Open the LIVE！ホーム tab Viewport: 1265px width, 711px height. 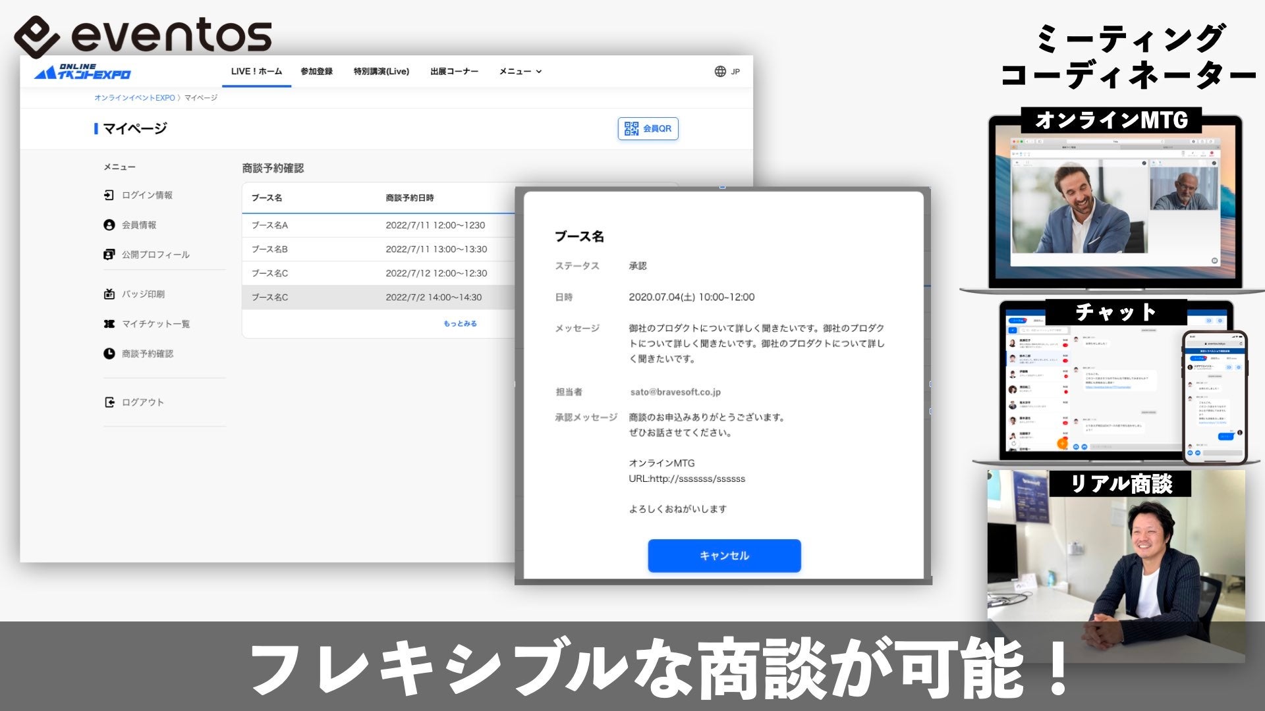pos(256,71)
